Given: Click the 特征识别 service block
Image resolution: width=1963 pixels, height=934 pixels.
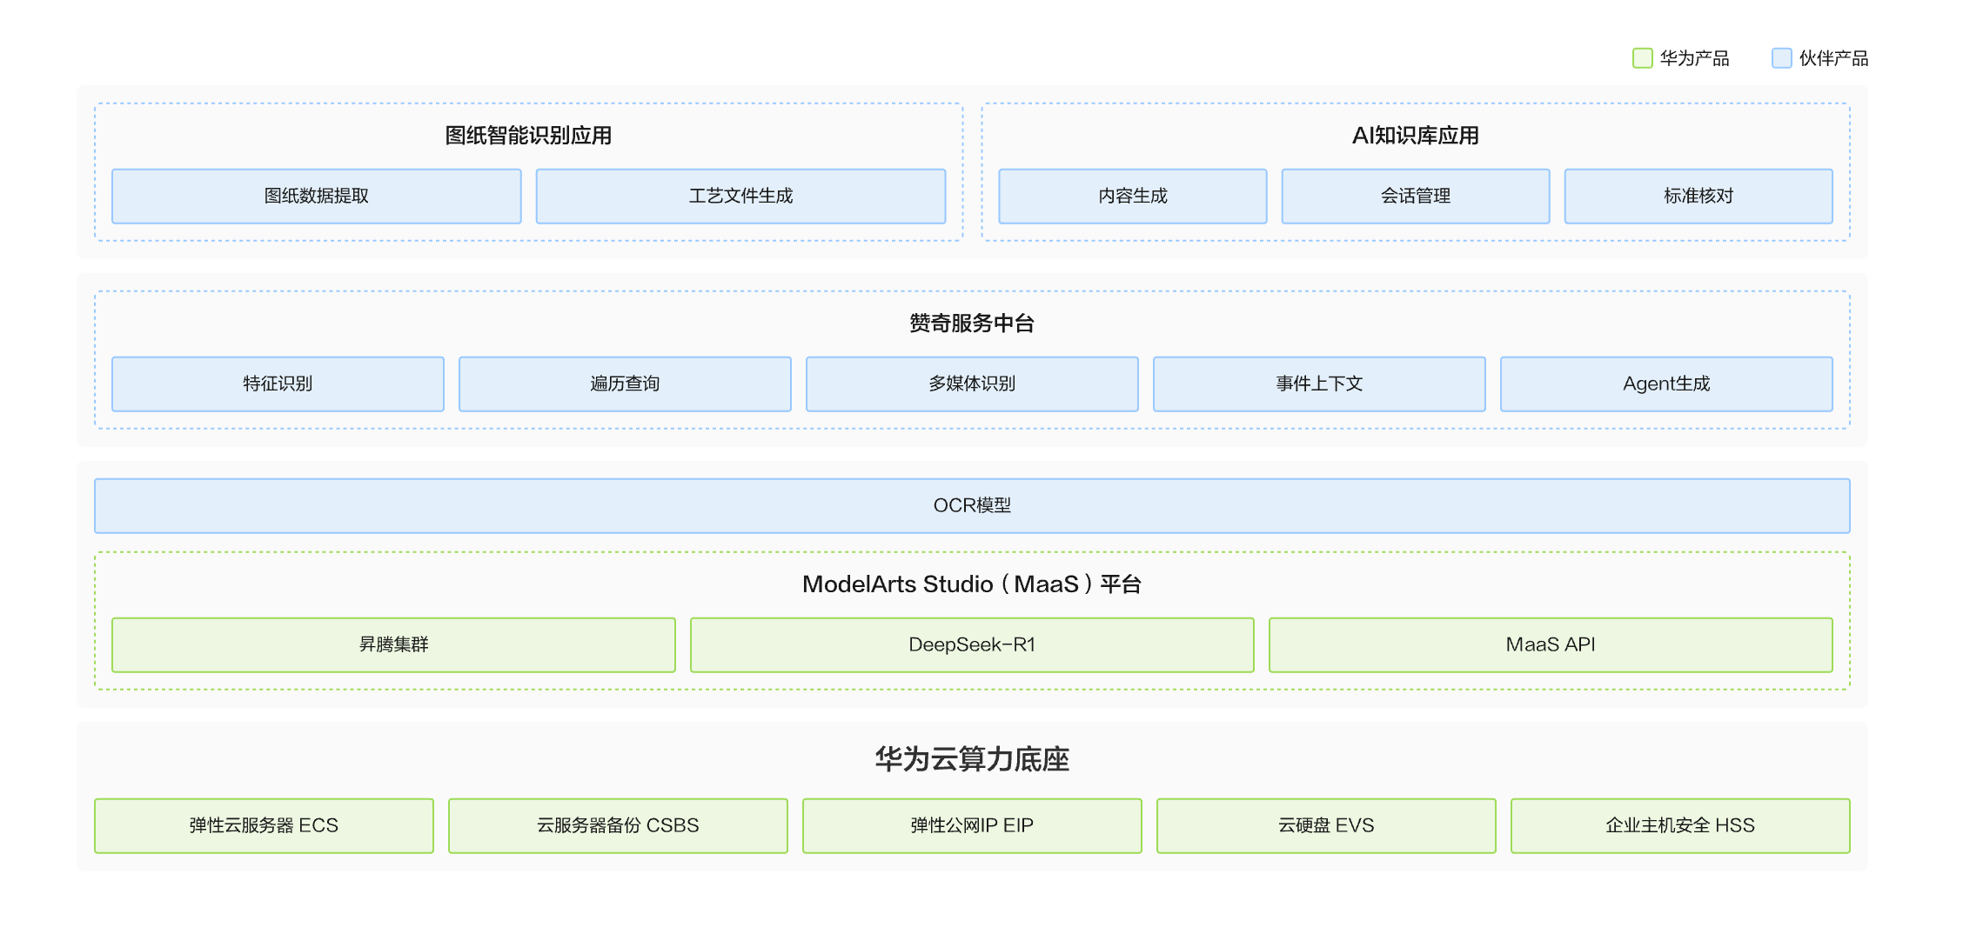Looking at the screenshot, I should click(278, 384).
